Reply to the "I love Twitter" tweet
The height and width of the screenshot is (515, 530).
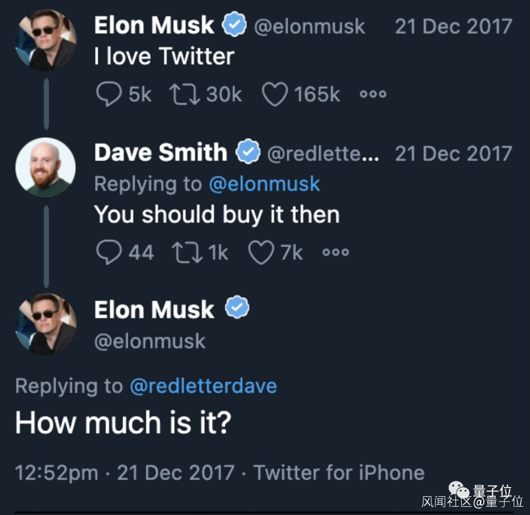[x=108, y=94]
